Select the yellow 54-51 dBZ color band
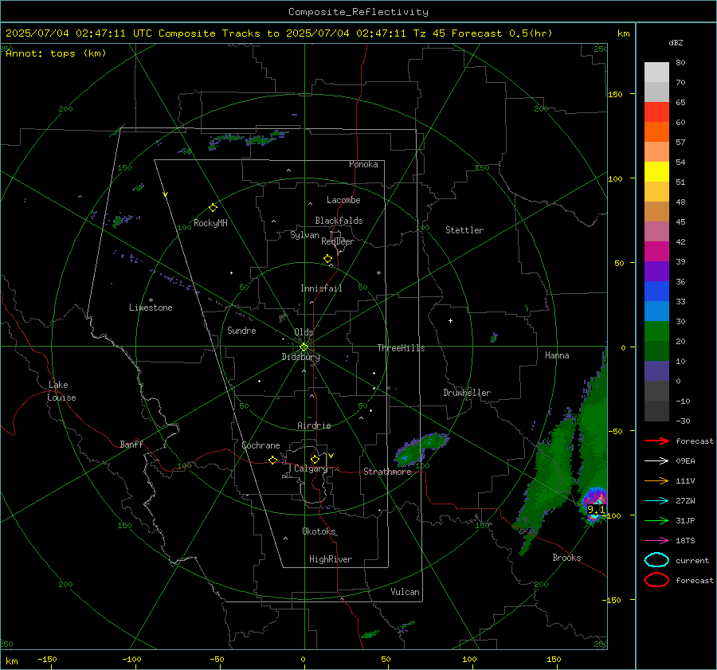This screenshot has width=717, height=670. click(656, 172)
